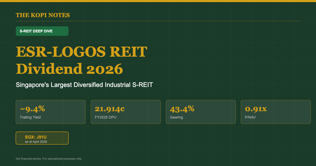
Task: Click the Singapore's Largest Diversified Industrial S-REIT subtitle
Action: (x=84, y=85)
